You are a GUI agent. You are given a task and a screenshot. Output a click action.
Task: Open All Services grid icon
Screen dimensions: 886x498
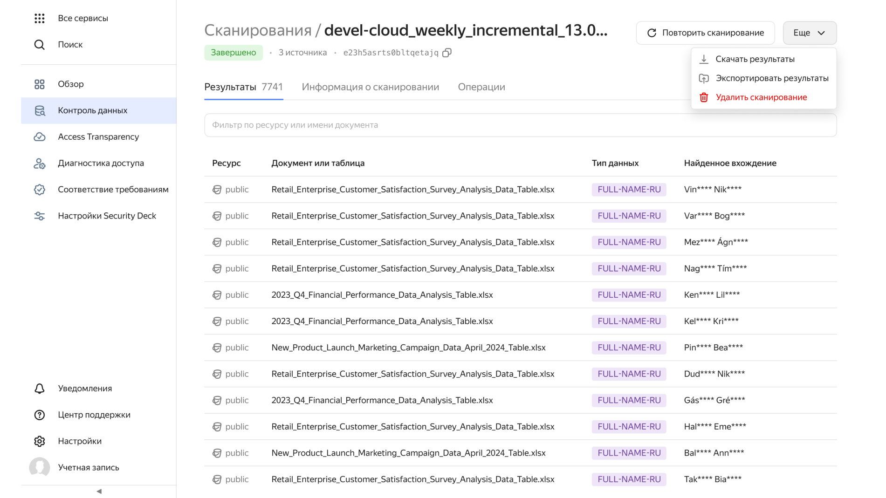(40, 18)
